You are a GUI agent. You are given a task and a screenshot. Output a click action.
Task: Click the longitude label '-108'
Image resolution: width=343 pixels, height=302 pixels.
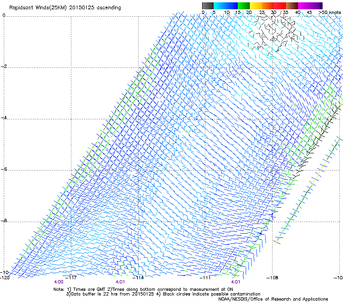click(x=273, y=277)
